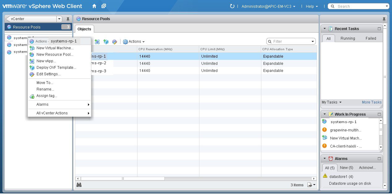Screen dimensions: 392x195
Task: Click the New vApp toolbar icon
Action: click(97, 42)
